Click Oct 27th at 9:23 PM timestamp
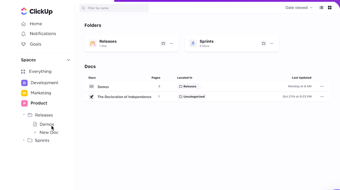The height and width of the screenshot is (190, 340). point(297,97)
